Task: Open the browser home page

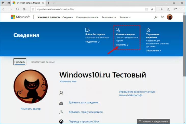Action: pos(24,9)
